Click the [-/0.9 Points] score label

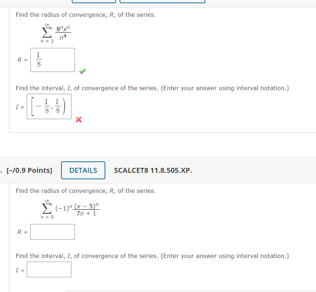[29, 170]
